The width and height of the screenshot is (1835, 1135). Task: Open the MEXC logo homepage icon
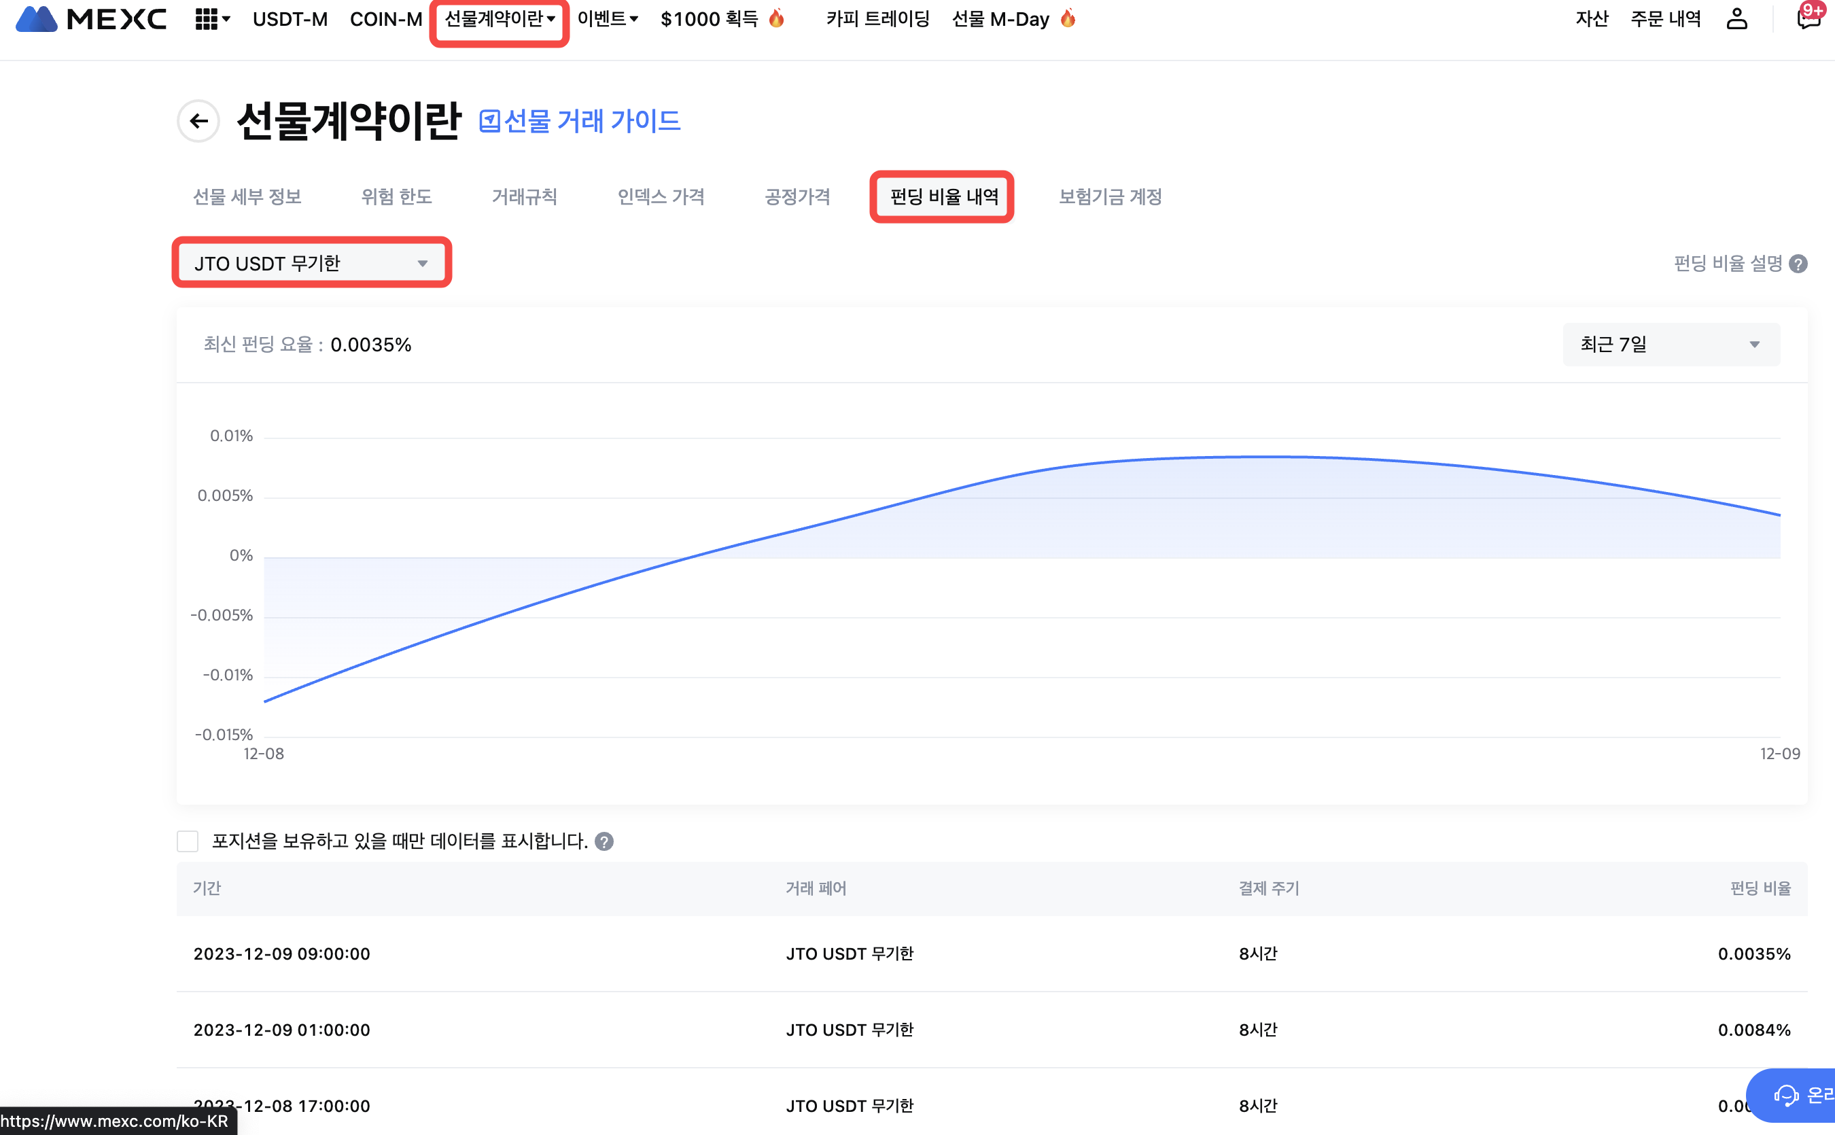90,20
